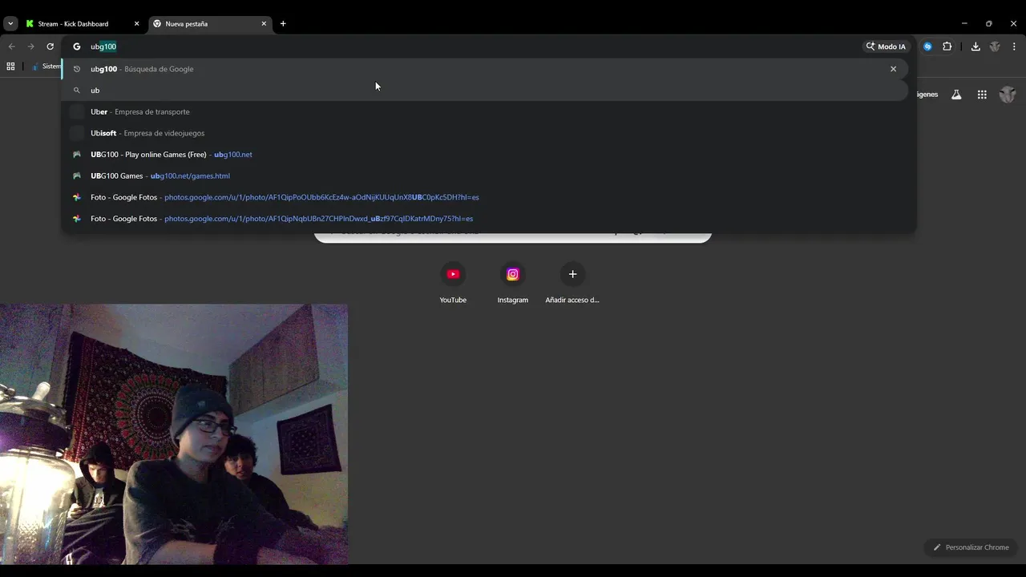Click the Google Photos icon on first Foto row

[x=77, y=197]
